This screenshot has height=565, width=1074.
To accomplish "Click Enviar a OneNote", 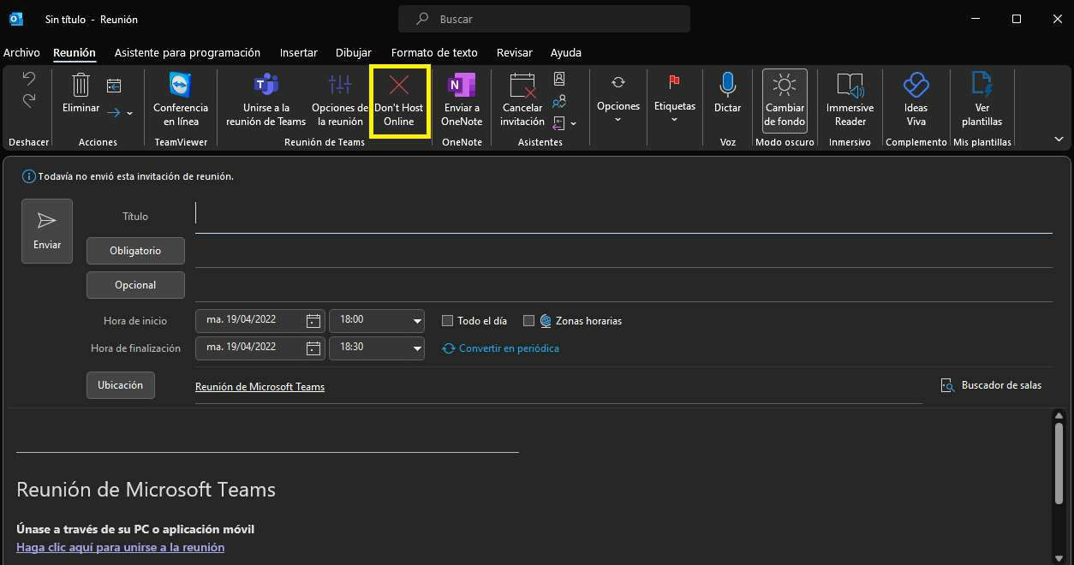I will tap(462, 100).
